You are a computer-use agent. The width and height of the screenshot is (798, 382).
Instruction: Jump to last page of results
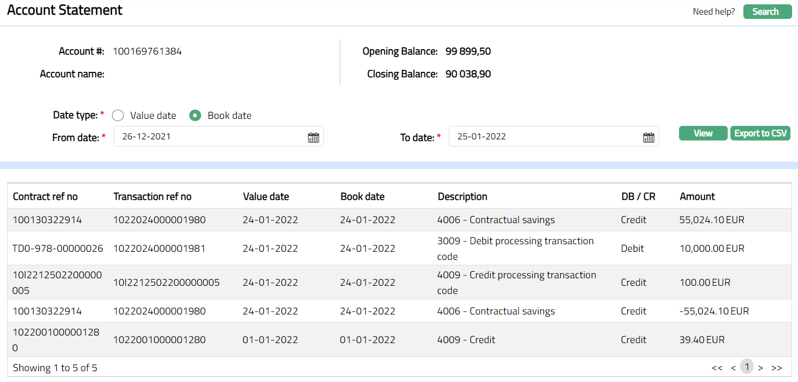776,368
